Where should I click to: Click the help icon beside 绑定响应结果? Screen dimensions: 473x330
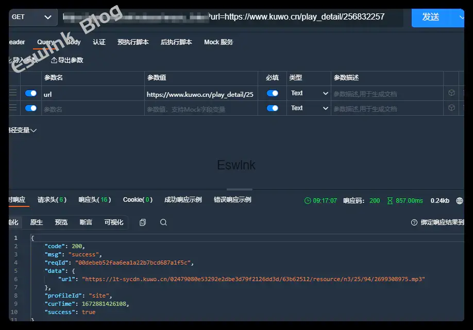(414, 222)
